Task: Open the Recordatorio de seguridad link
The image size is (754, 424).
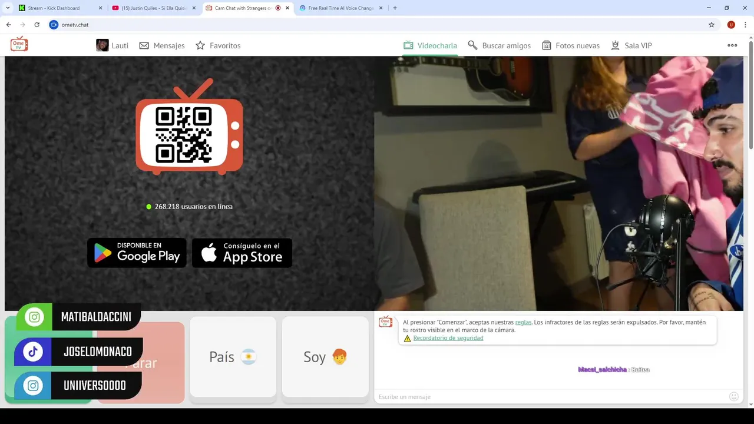Action: [x=448, y=338]
